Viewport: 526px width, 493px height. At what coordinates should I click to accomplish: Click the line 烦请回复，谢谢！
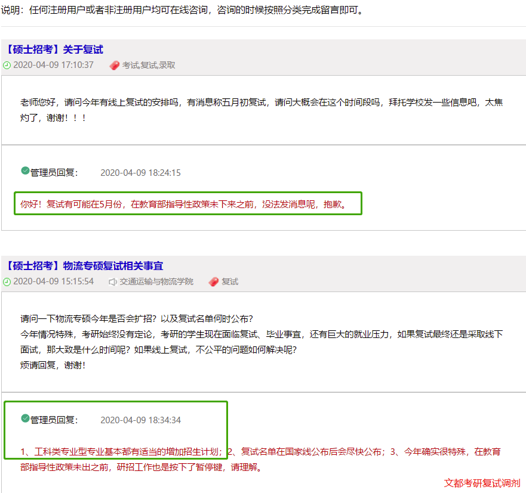pos(53,365)
